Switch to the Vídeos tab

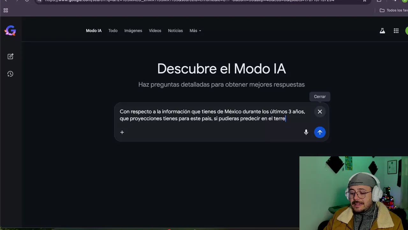[x=155, y=31]
